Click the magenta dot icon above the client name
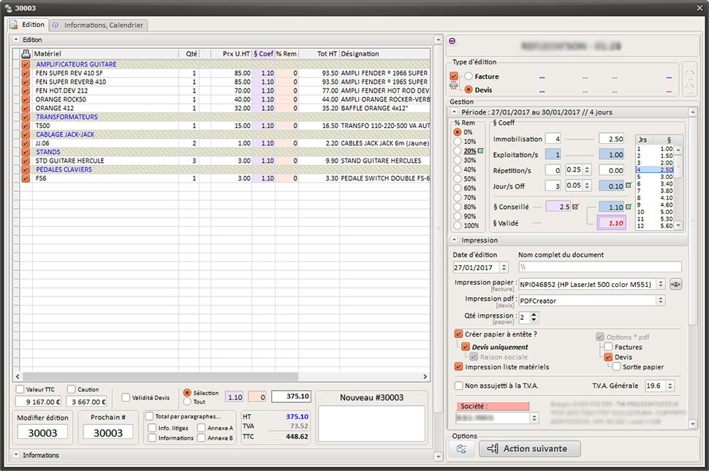 [x=452, y=41]
